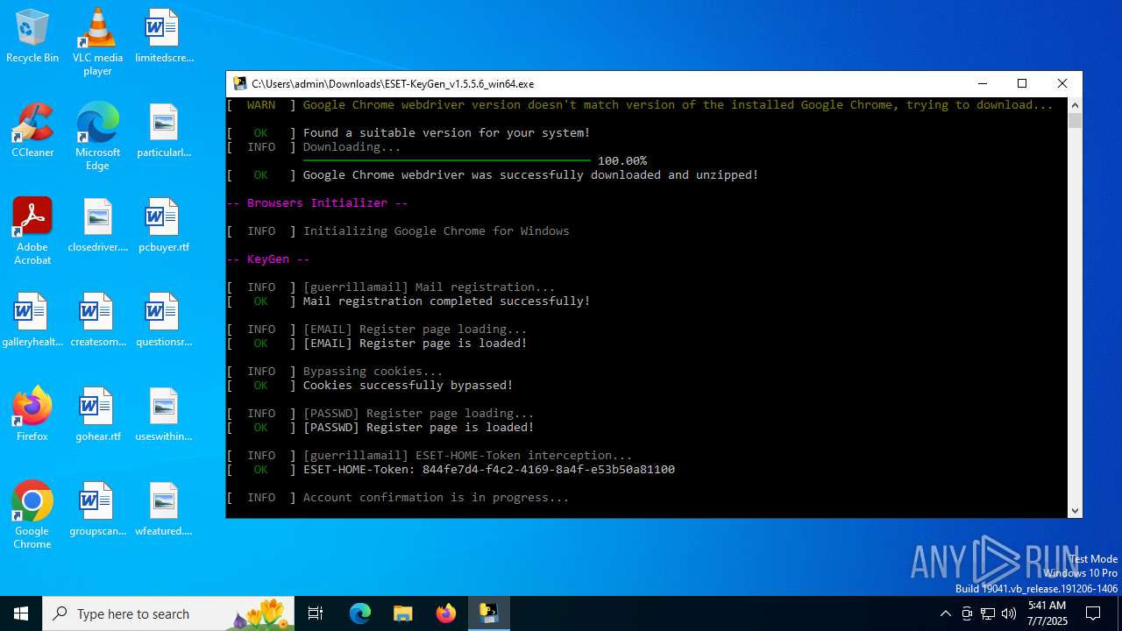Open VLC media player shortcut
Viewport: 1122px width, 631px height.
pyautogui.click(x=97, y=42)
